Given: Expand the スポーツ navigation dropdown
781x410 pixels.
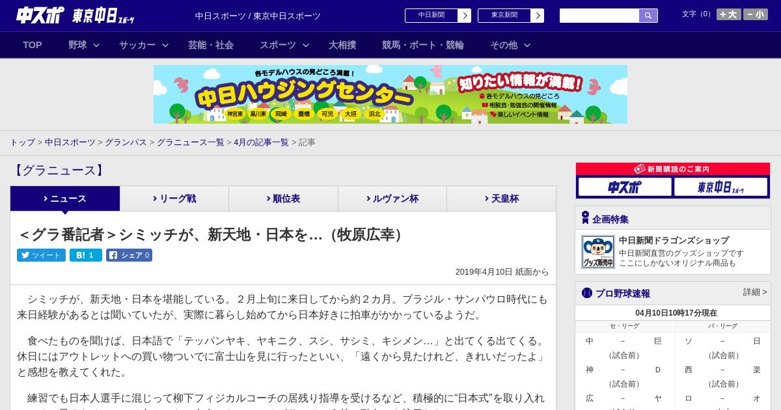Looking at the screenshot, I should [284, 45].
